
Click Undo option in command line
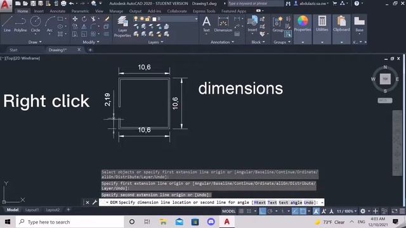(308, 203)
